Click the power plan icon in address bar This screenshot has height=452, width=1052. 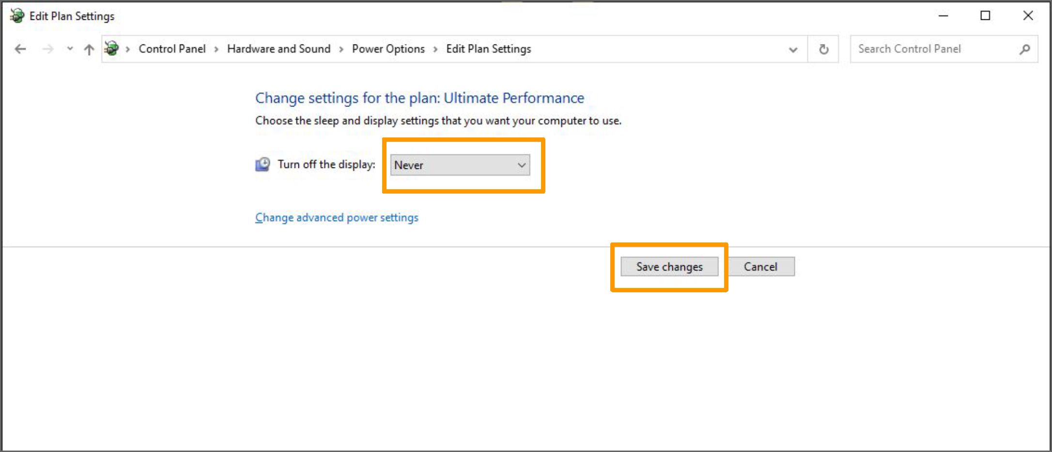[112, 48]
